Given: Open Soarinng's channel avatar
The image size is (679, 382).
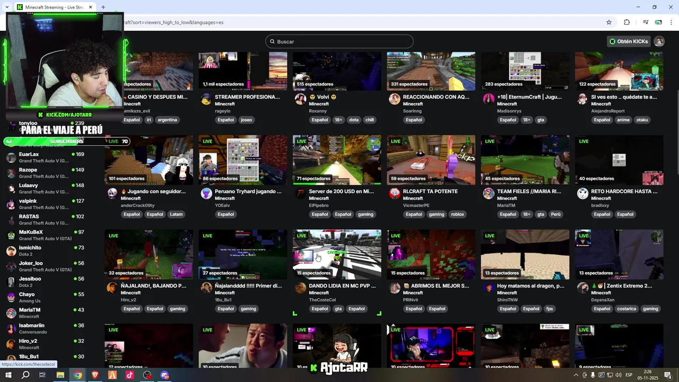Looking at the screenshot, I should 394,99.
